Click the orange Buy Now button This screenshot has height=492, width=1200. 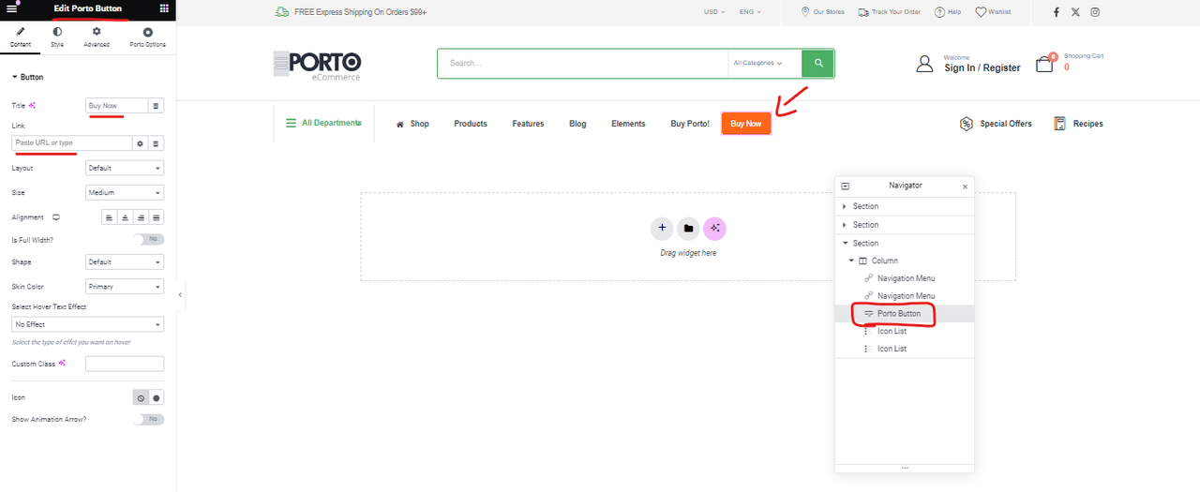pyautogui.click(x=746, y=124)
